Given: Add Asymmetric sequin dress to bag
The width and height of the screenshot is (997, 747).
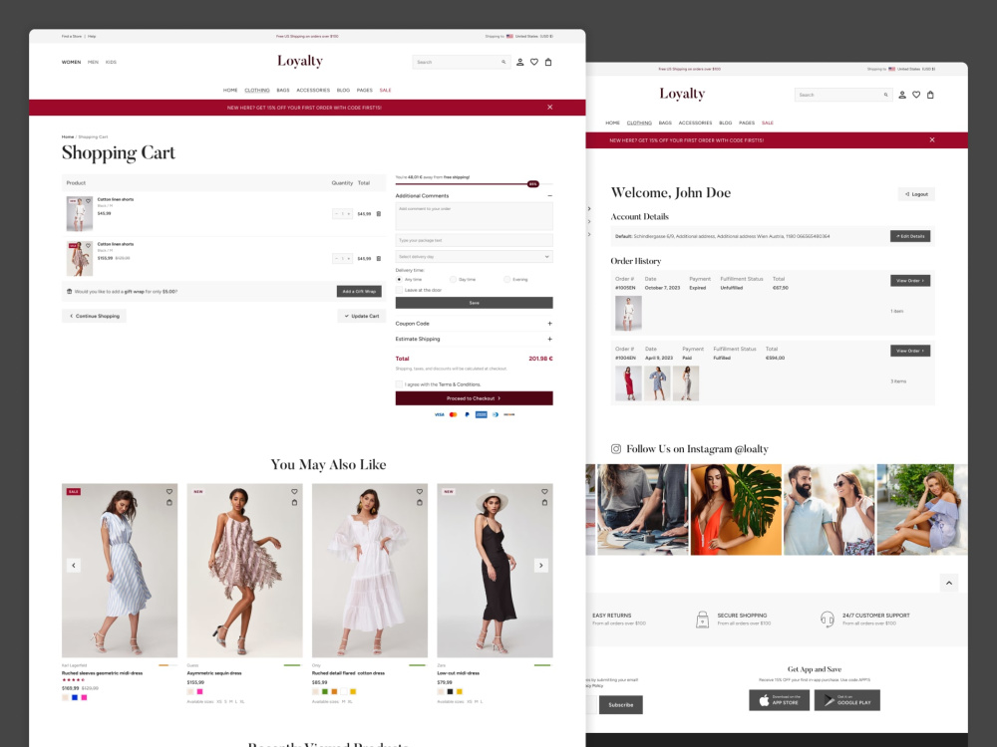Looking at the screenshot, I should tap(294, 502).
